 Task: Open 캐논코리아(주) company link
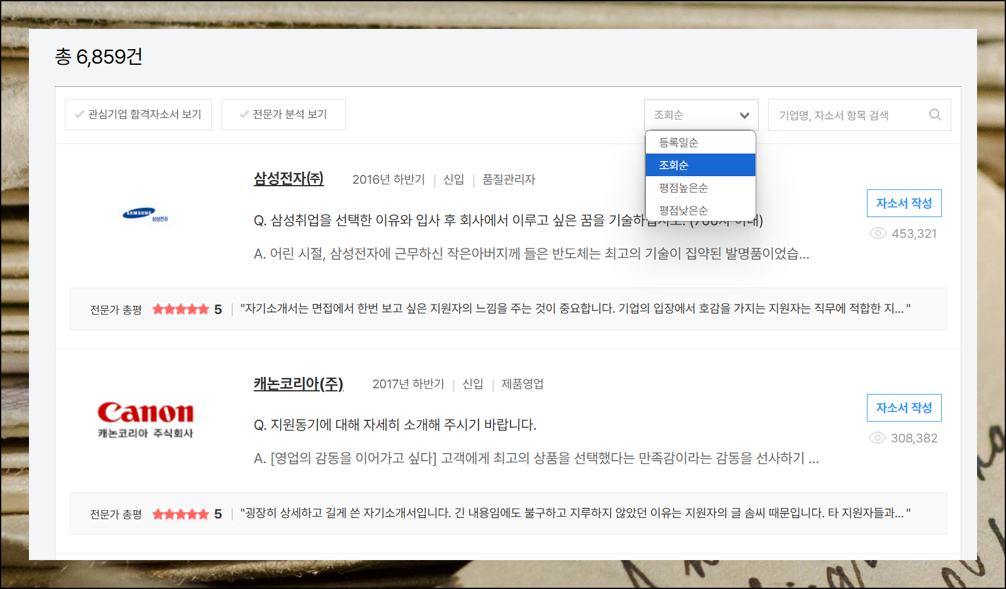pos(298,383)
